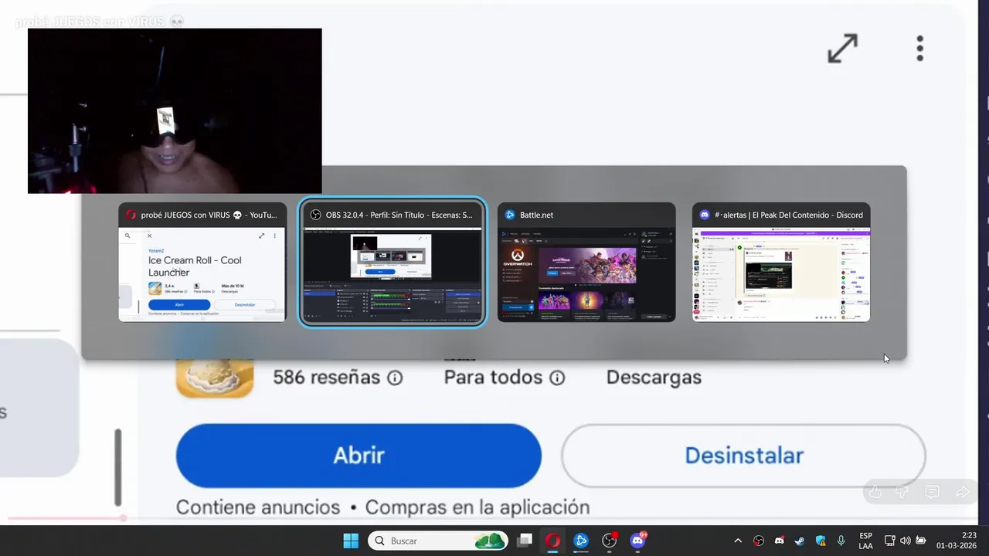
Task: Open the Windows Security tray icon
Action: (821, 541)
